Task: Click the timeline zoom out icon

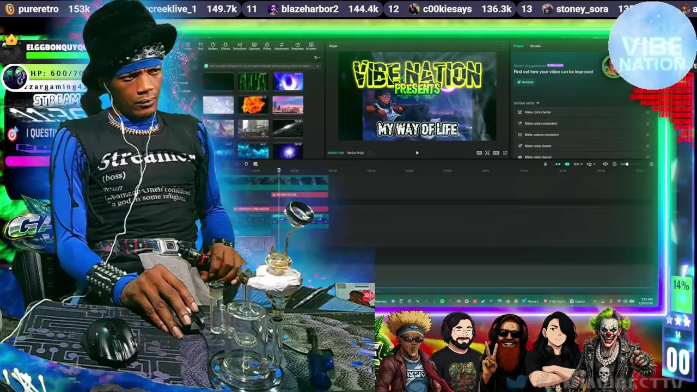Action: click(x=614, y=164)
